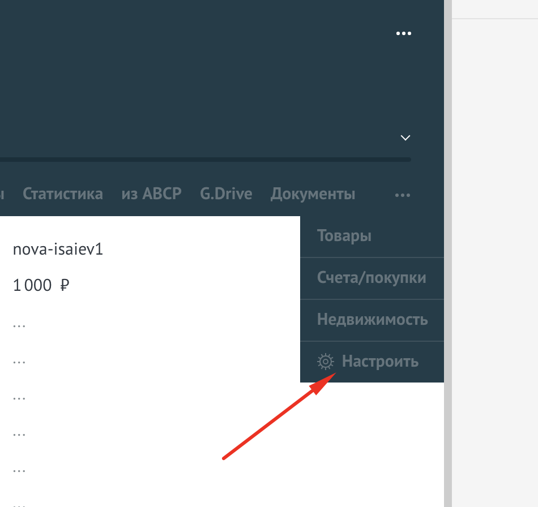538x507 pixels.
Task: Open the white three-dots menu at top
Action: click(x=403, y=34)
